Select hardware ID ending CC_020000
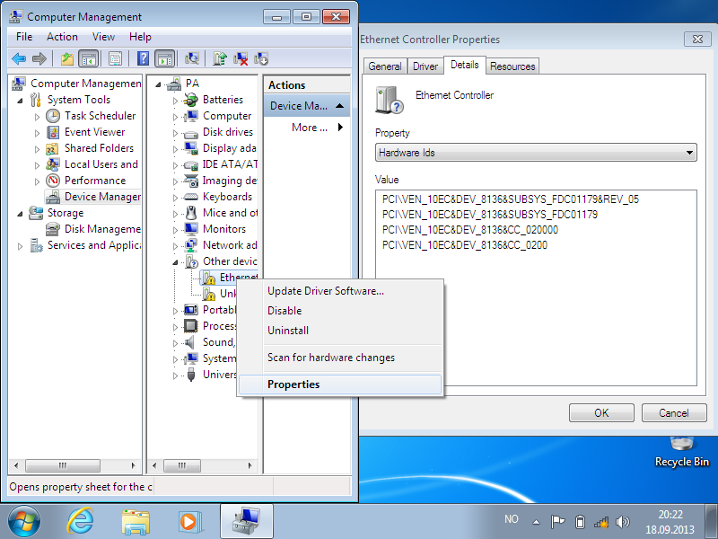718x539 pixels. (469, 230)
